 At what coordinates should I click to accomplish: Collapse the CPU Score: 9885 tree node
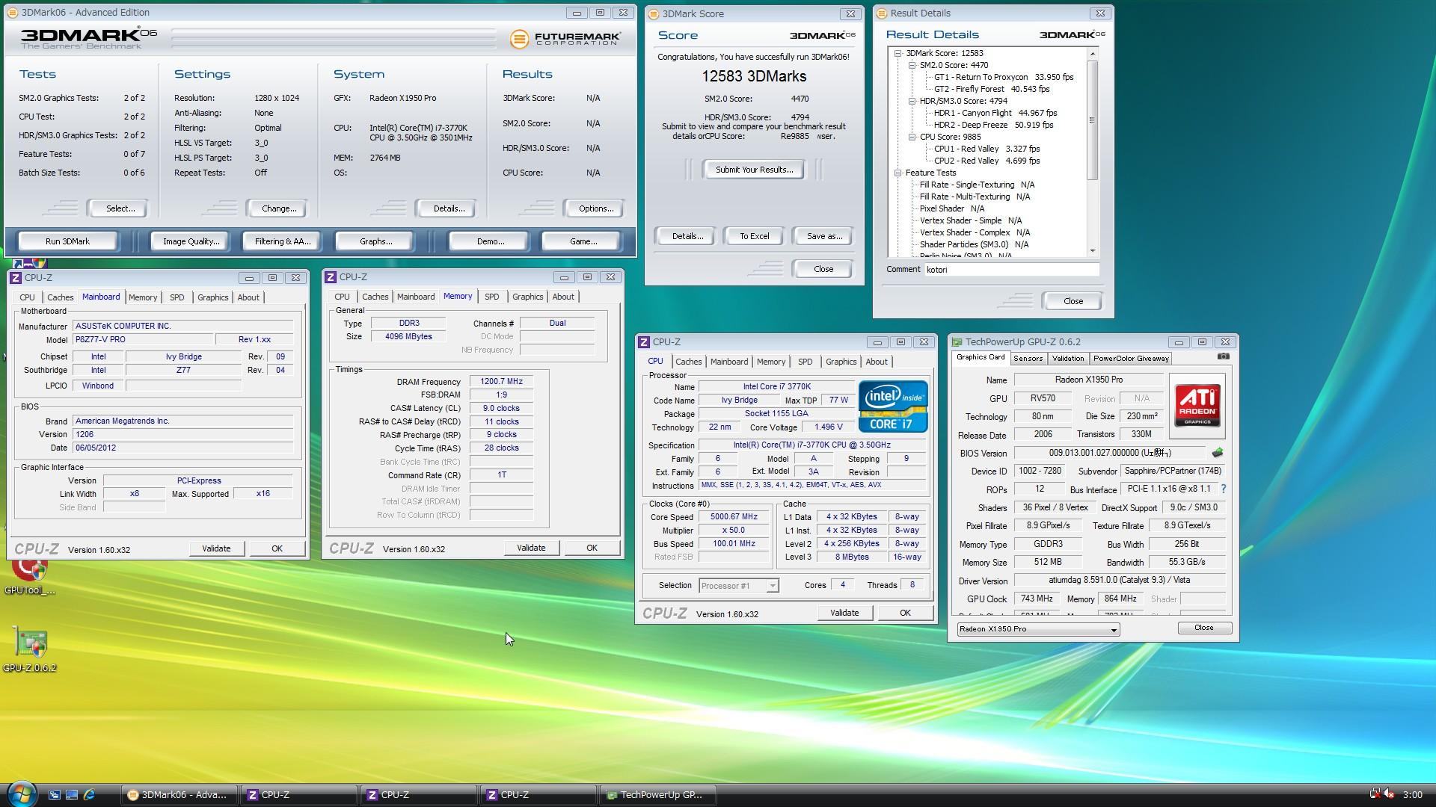click(x=912, y=137)
